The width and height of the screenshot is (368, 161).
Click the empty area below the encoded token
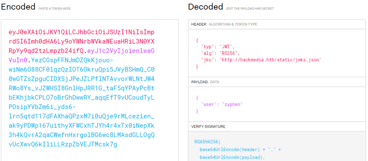point(90,154)
